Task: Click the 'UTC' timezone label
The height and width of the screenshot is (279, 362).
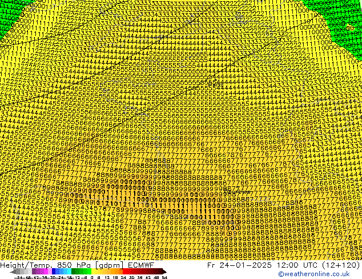Action: 312,265
